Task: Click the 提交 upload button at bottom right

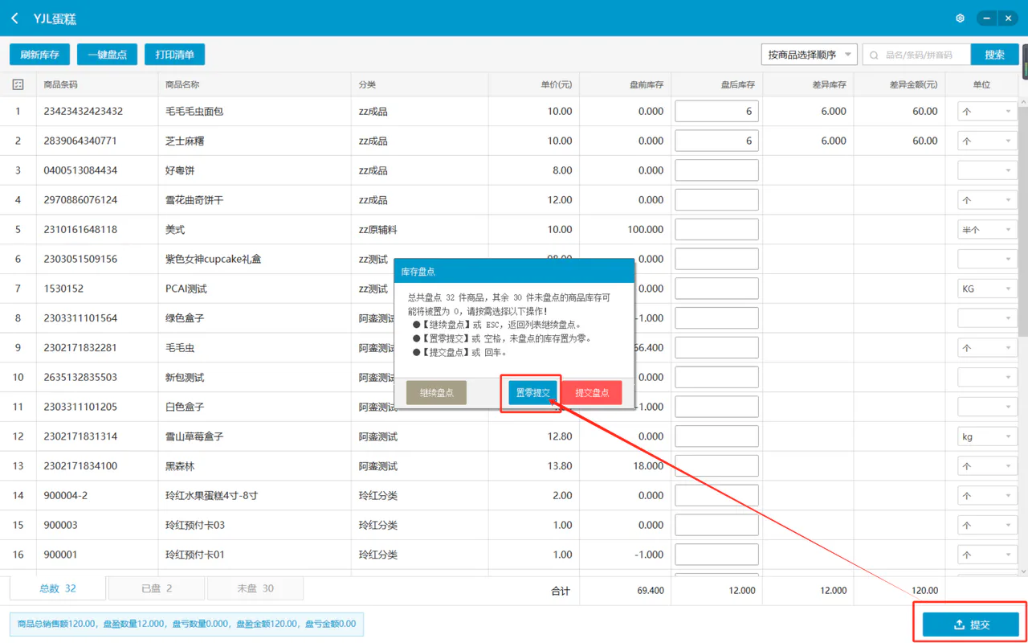Action: [x=970, y=625]
